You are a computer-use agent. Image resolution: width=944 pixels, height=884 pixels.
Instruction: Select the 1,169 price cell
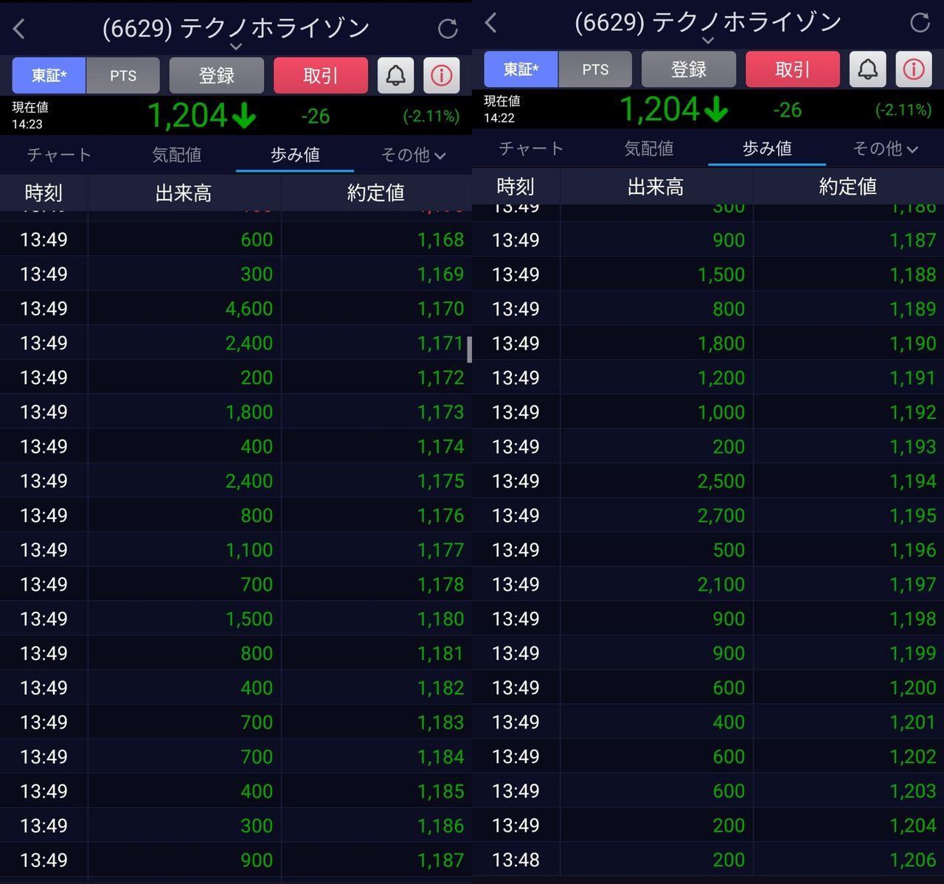click(x=376, y=274)
